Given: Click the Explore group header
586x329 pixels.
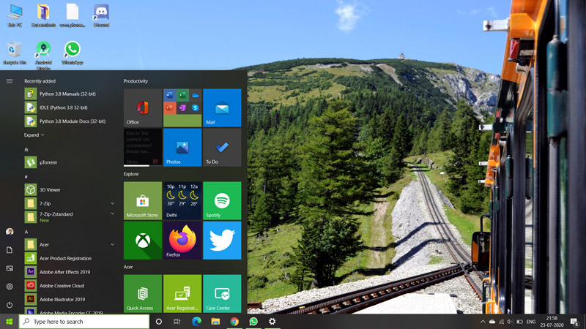Looking at the screenshot, I should pyautogui.click(x=131, y=174).
